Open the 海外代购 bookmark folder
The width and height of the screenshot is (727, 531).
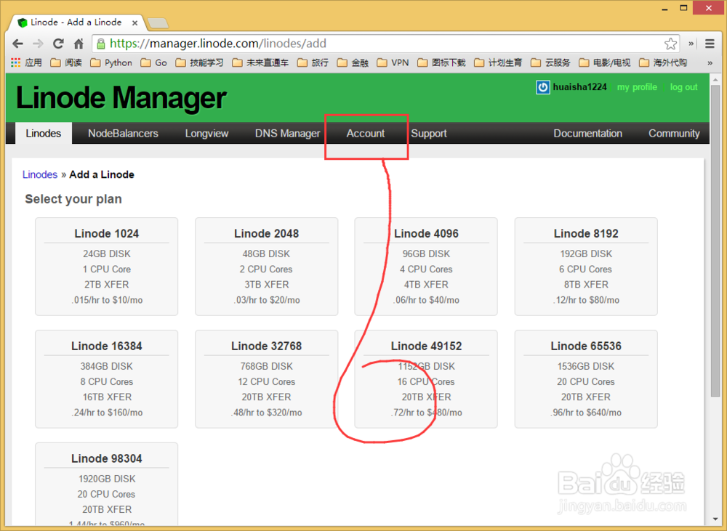(663, 62)
